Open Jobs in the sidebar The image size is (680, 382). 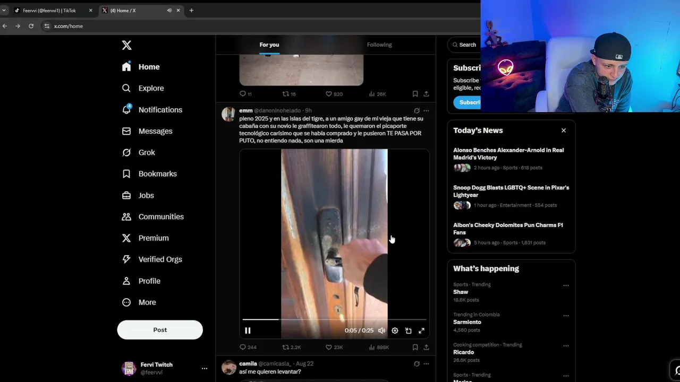point(138,195)
